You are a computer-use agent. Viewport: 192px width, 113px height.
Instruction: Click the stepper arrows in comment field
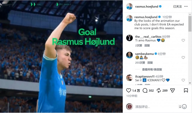(x=180, y=107)
